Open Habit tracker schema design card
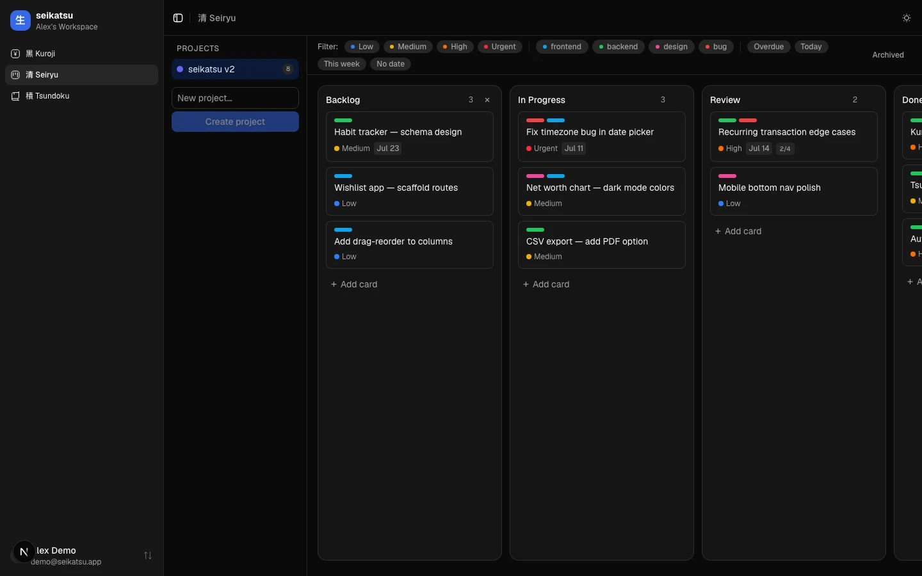This screenshot has width=922, height=576. tap(410, 136)
